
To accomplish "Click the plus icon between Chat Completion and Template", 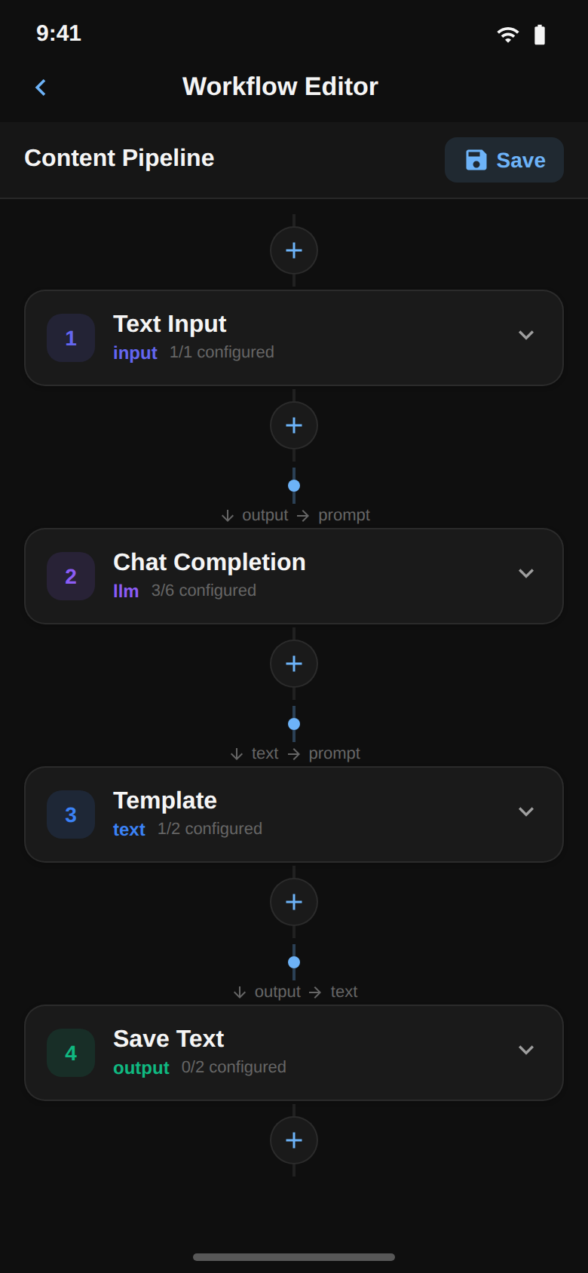I will (293, 664).
